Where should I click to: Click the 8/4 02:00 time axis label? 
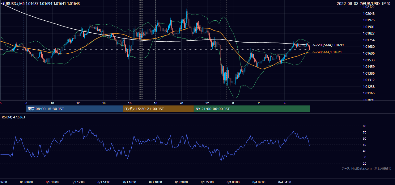(x=259, y=182)
